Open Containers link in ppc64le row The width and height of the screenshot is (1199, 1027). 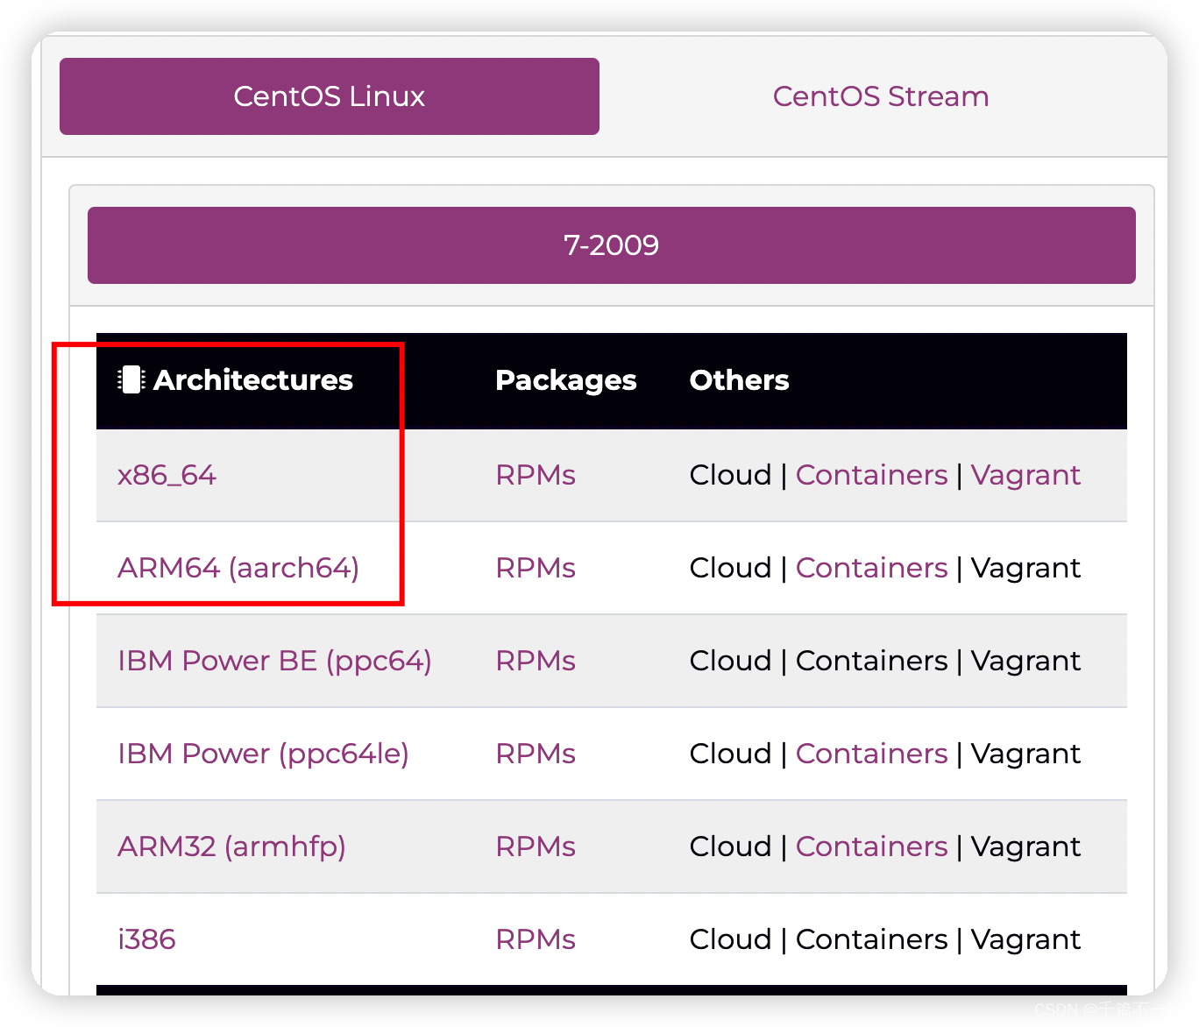tap(871, 754)
